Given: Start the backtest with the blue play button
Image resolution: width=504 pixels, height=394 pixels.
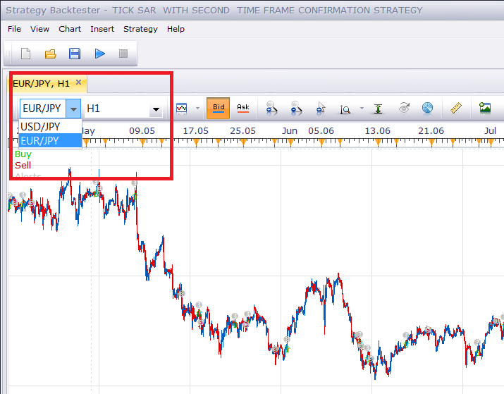Looking at the screenshot, I should [x=99, y=54].
